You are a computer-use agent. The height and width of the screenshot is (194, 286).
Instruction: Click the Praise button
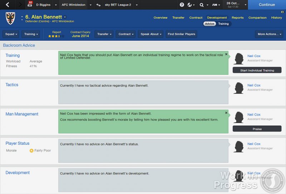(x=257, y=129)
